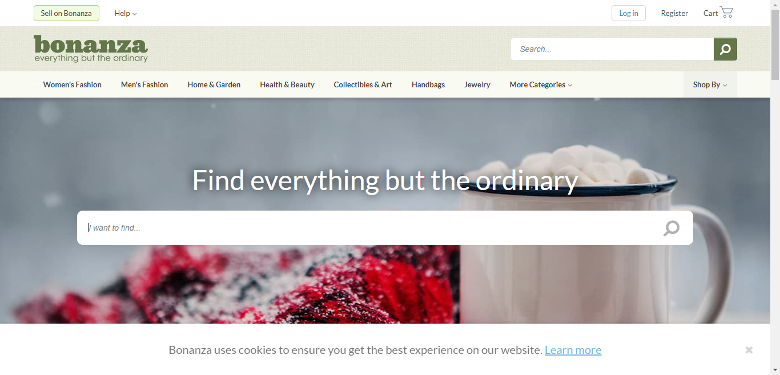Dismiss the cookie notice with X
The width and height of the screenshot is (780, 375).
click(x=749, y=350)
